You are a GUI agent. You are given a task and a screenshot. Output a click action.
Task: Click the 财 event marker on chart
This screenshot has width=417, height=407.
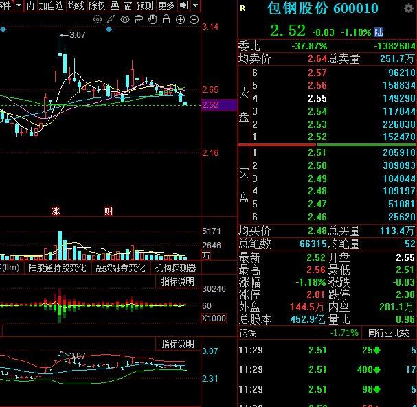click(109, 211)
